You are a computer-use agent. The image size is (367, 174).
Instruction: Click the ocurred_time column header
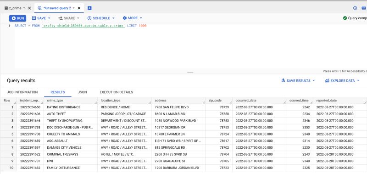[300, 101]
